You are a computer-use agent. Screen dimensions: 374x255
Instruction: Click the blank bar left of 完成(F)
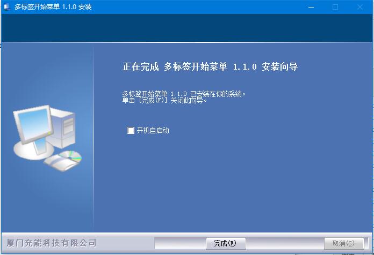(181, 243)
